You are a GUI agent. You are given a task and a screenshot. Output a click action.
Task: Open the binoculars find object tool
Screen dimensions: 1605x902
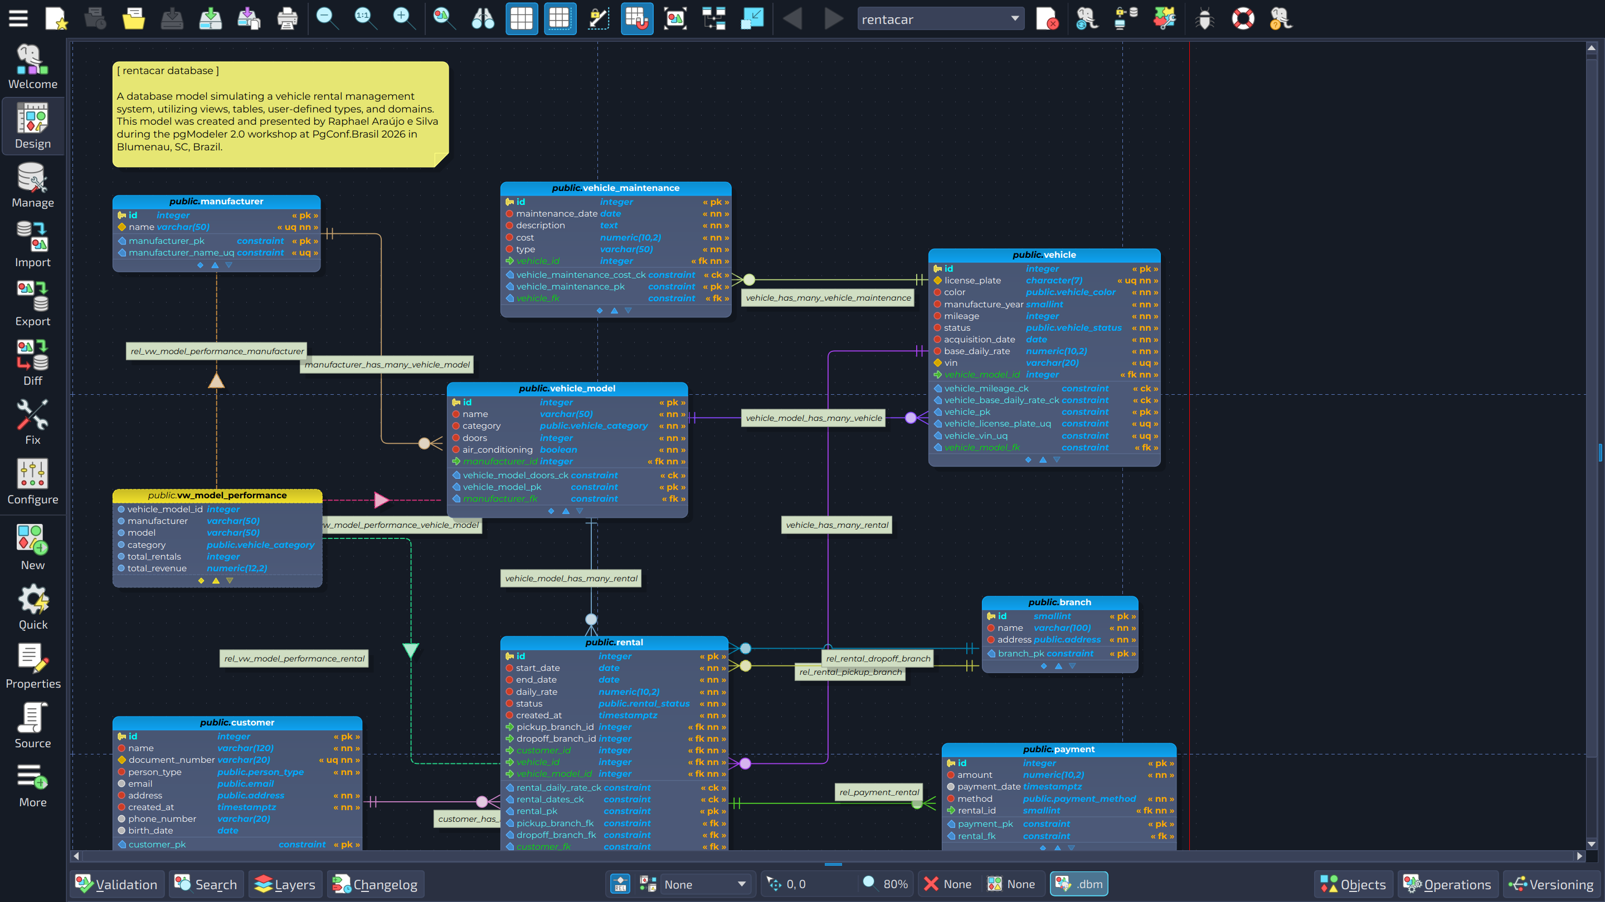point(483,19)
